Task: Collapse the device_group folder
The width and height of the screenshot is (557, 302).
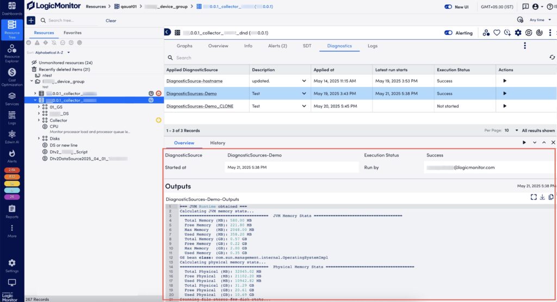Action: point(32,81)
